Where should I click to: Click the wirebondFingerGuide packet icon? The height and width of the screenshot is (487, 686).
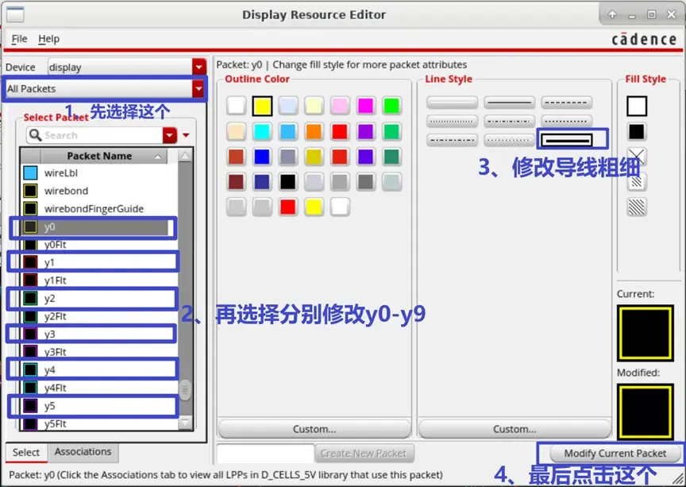(x=30, y=209)
